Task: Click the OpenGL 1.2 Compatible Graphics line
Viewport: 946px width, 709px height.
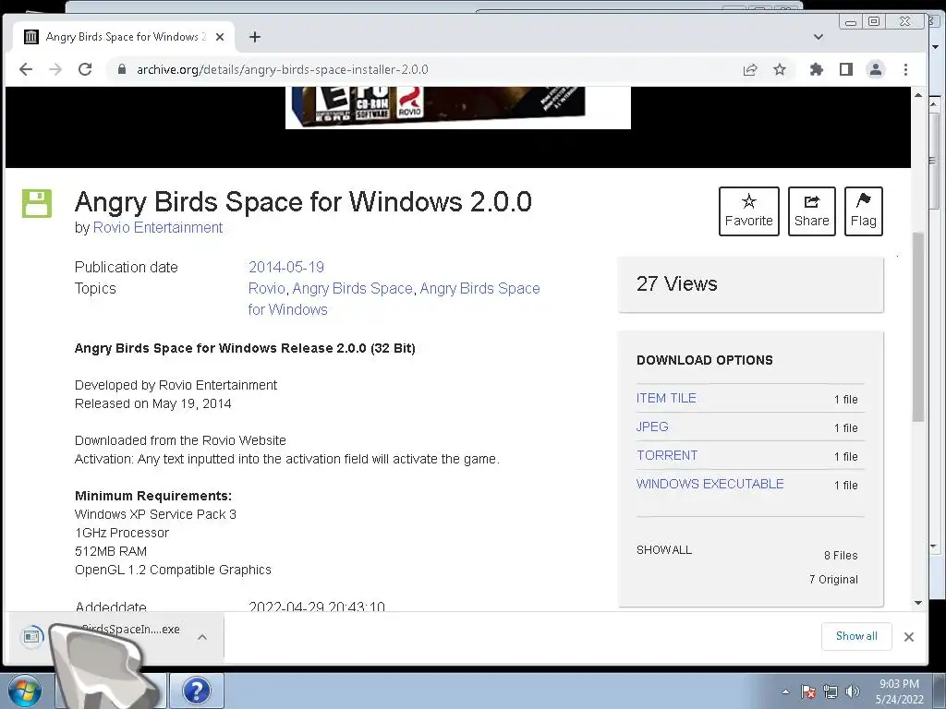Action: pyautogui.click(x=173, y=570)
